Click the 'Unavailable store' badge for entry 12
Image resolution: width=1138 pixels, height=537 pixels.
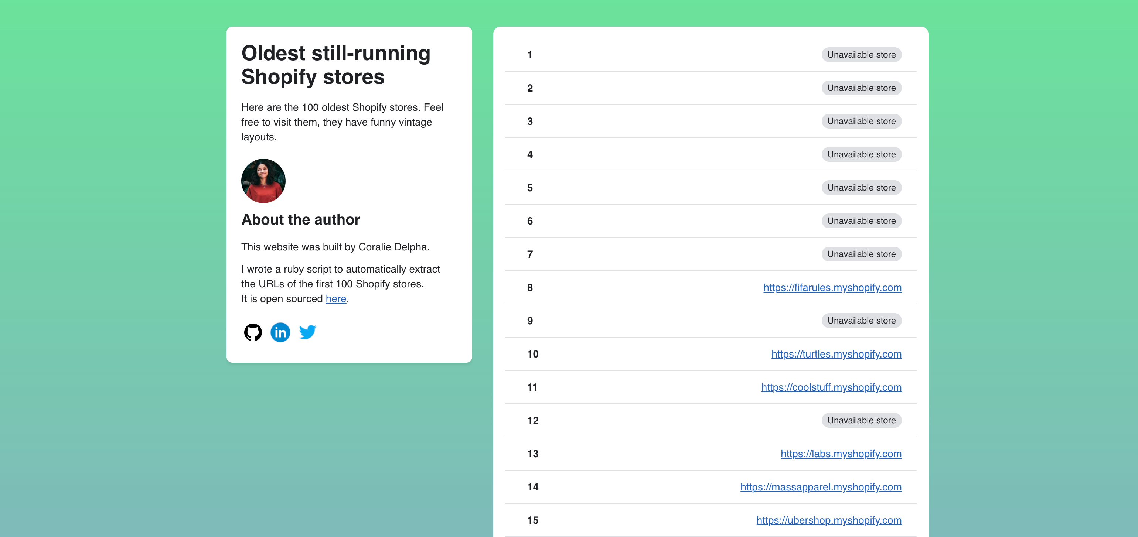click(x=861, y=420)
